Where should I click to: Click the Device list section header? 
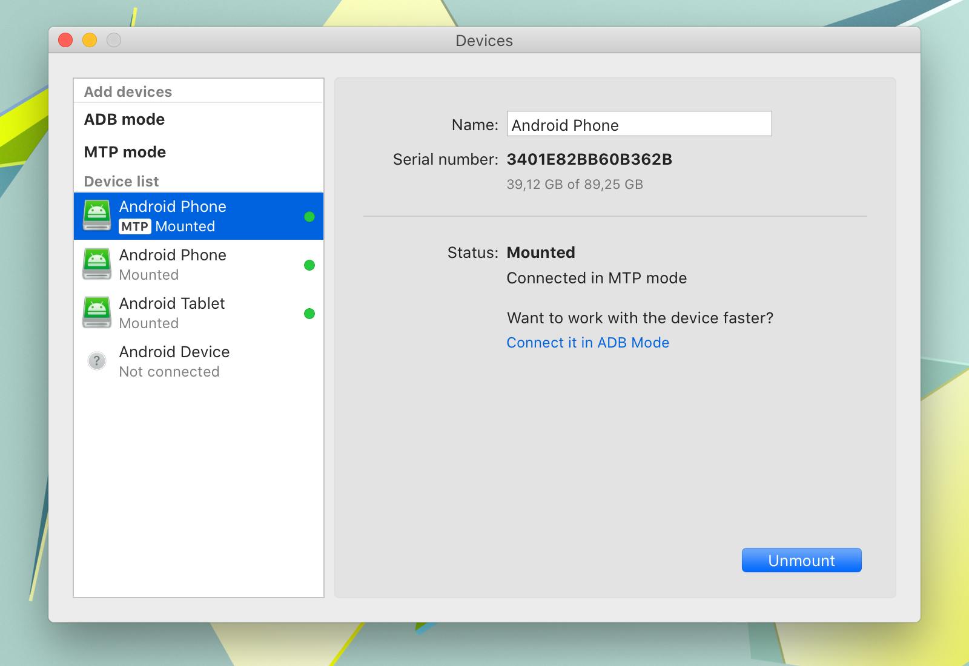click(121, 182)
